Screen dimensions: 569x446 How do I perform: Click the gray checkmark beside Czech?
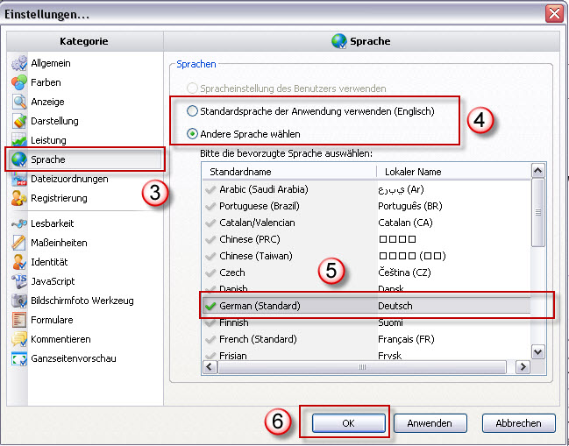(210, 273)
